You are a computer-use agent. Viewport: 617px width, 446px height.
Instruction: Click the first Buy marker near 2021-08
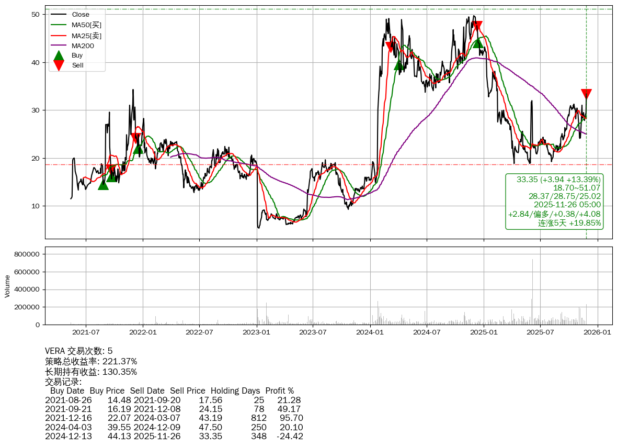pyautogui.click(x=103, y=184)
